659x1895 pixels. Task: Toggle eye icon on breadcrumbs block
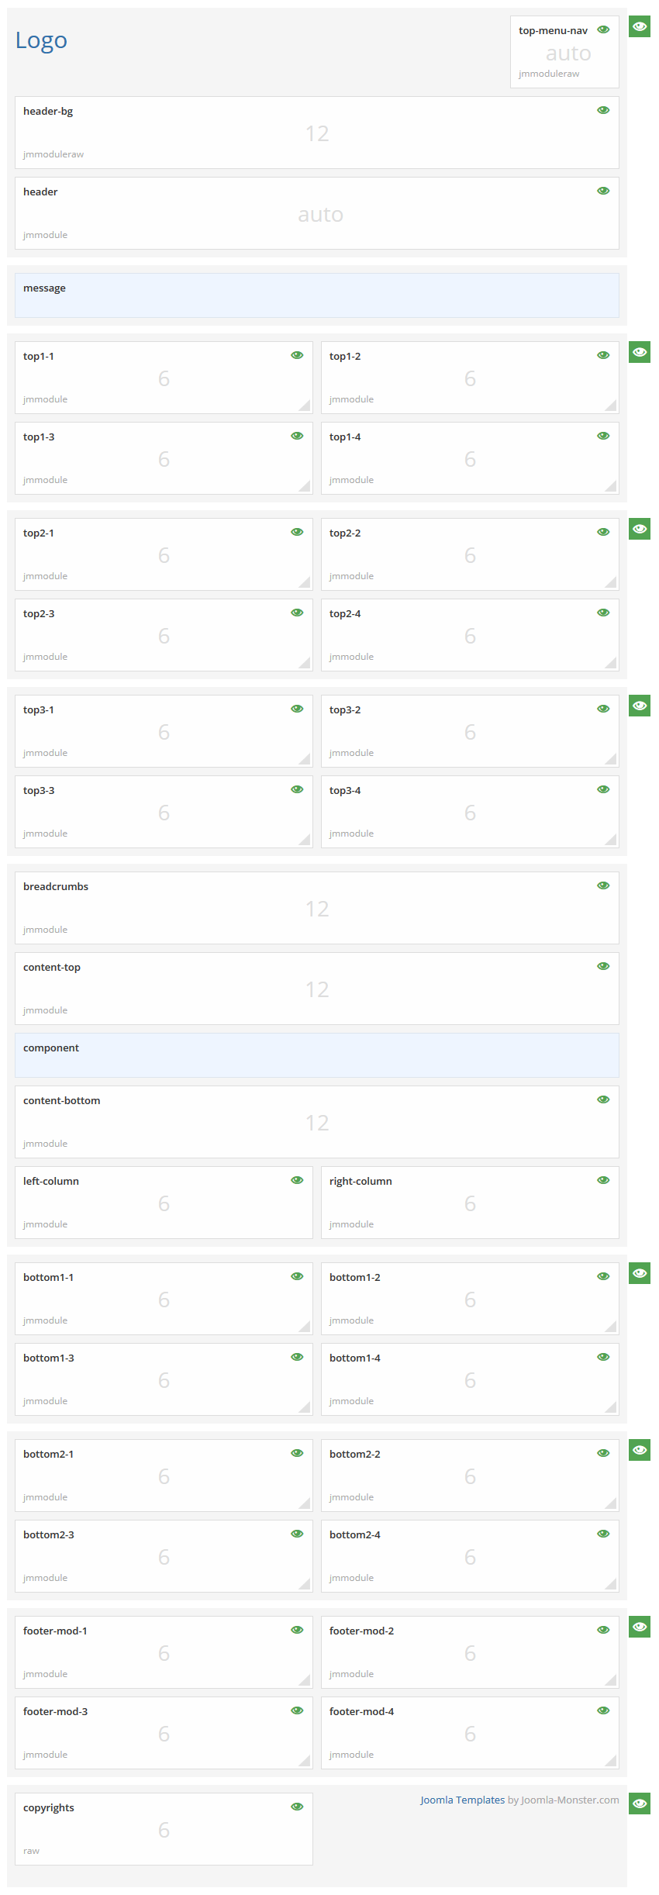[x=603, y=886]
